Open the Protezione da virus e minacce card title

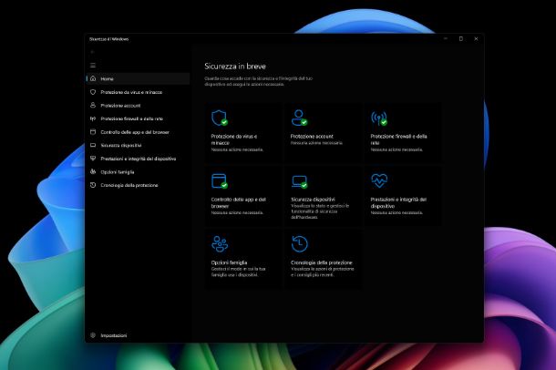point(234,139)
